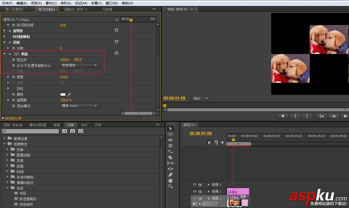Toggle animation stopwatch for 计数
This screenshot has width=349, height=208.
(x=14, y=48)
